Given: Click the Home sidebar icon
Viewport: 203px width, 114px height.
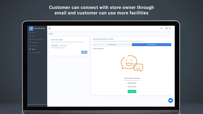Looking at the screenshot, I should point(30,36).
